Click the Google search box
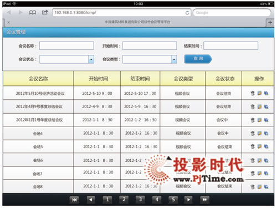Viewport: 277px width, 208px height. 232,13
